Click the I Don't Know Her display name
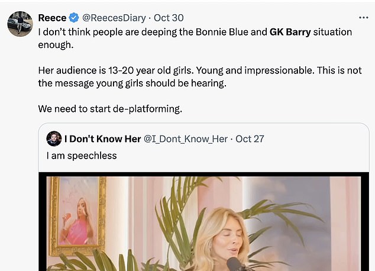This screenshot has height=271, width=375. point(102,139)
